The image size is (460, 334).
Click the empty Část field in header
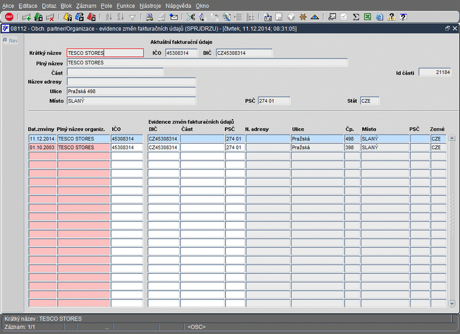[x=115, y=72]
